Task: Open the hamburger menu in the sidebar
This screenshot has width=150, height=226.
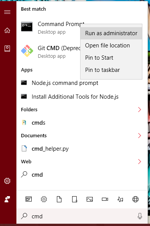Action: pyautogui.click(x=7, y=12)
